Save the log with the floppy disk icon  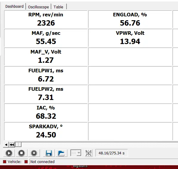(49, 153)
